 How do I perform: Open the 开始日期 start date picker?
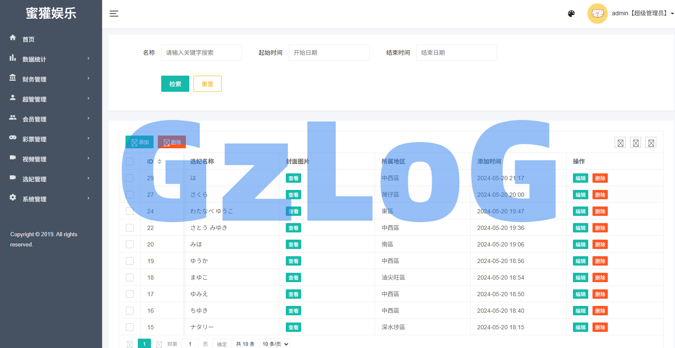pyautogui.click(x=329, y=53)
